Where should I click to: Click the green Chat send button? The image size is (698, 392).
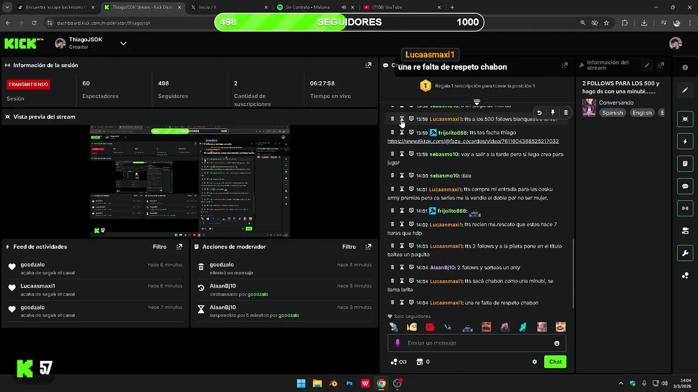point(555,362)
